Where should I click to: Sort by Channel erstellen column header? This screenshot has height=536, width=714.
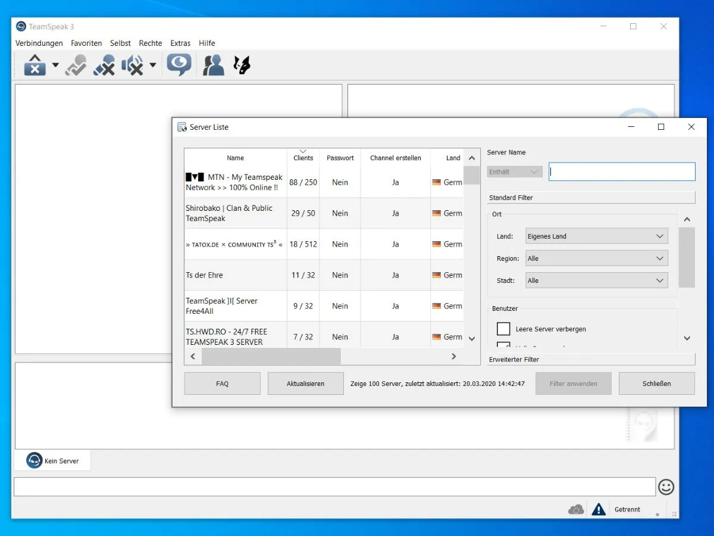pos(396,158)
